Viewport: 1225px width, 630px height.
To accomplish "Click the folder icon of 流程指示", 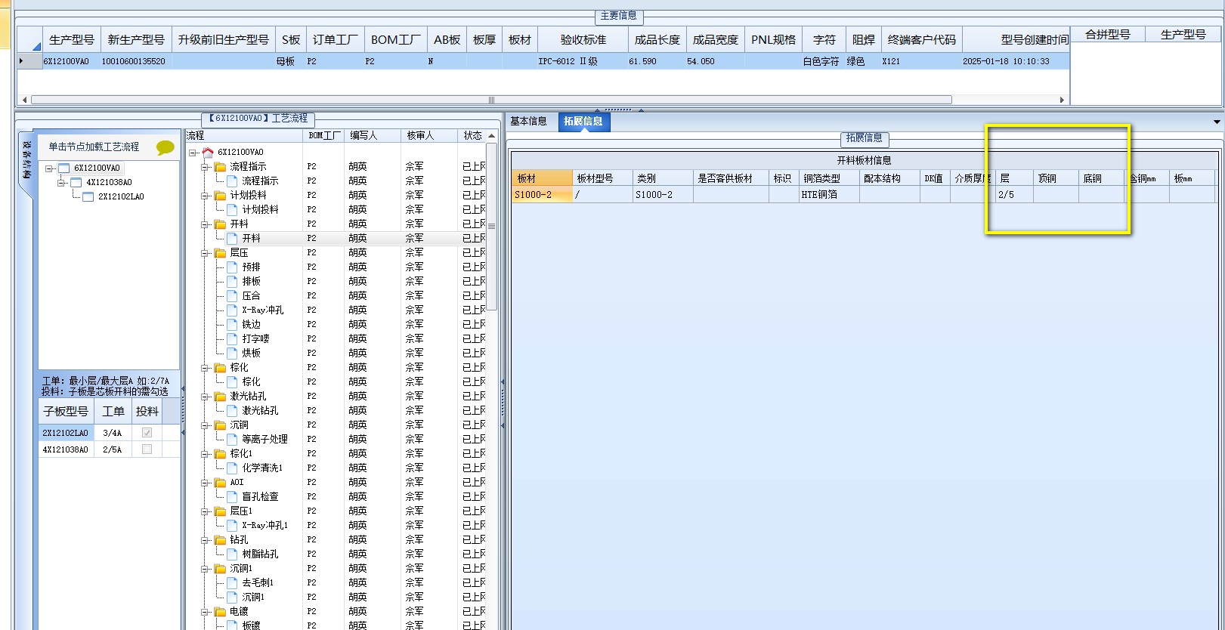I will click(220, 166).
